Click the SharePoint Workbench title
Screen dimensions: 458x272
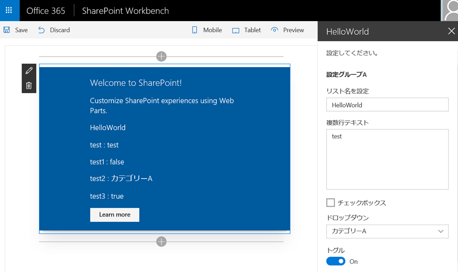click(125, 11)
